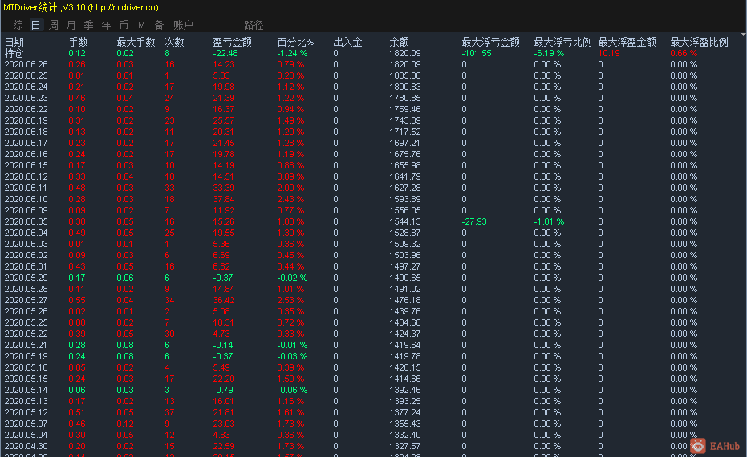This screenshot has width=747, height=458.
Task: Click the 2.43 % percentage cell
Action: 290,199
